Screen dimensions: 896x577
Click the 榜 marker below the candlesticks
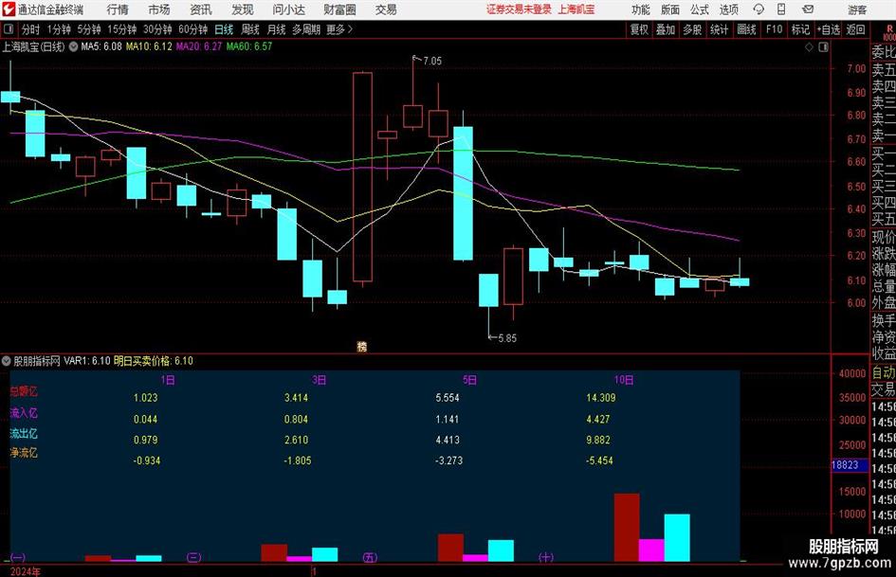pos(361,346)
